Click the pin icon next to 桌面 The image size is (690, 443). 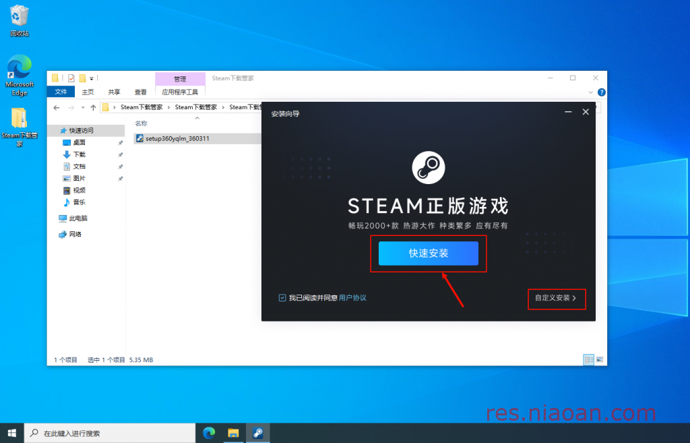120,143
